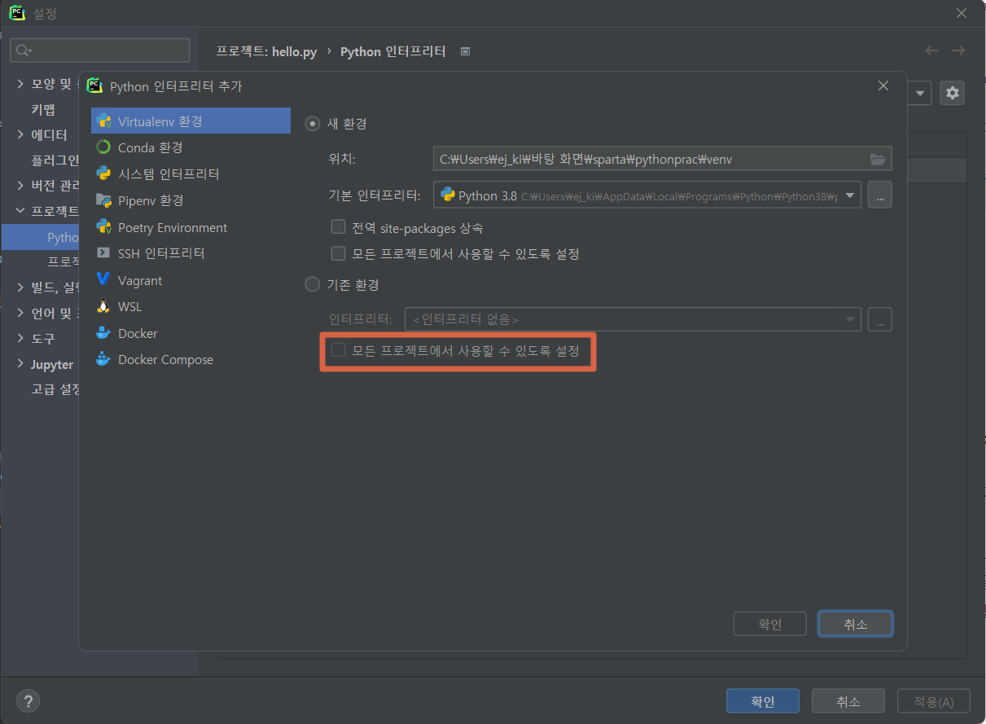
Task: Browse with ... button next to 기본 인터프리터
Action: click(879, 195)
